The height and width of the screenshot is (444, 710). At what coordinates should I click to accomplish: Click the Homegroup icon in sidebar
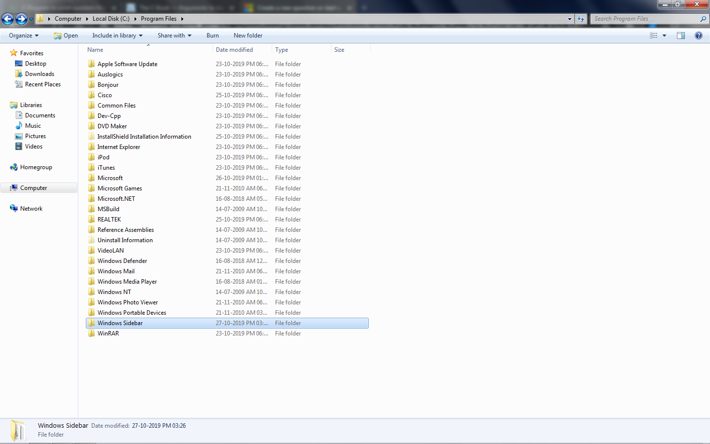point(14,167)
